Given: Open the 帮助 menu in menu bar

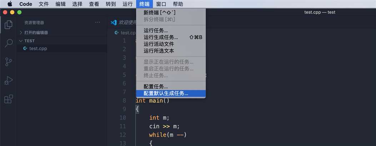Looking at the screenshot, I should click(178, 4).
